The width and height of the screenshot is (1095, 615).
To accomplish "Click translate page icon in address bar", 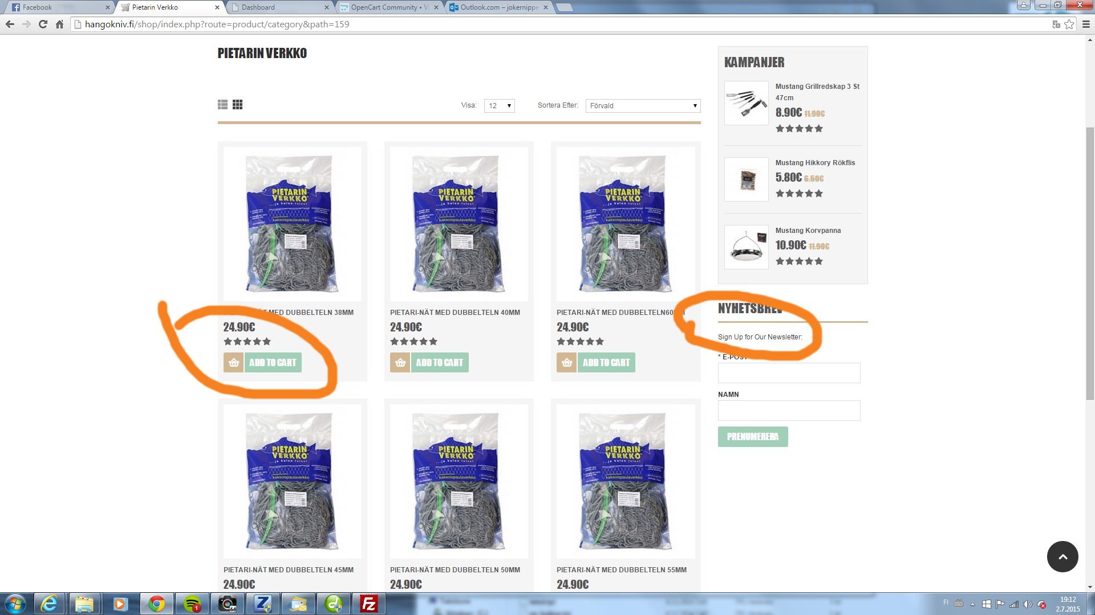I will tap(1056, 24).
